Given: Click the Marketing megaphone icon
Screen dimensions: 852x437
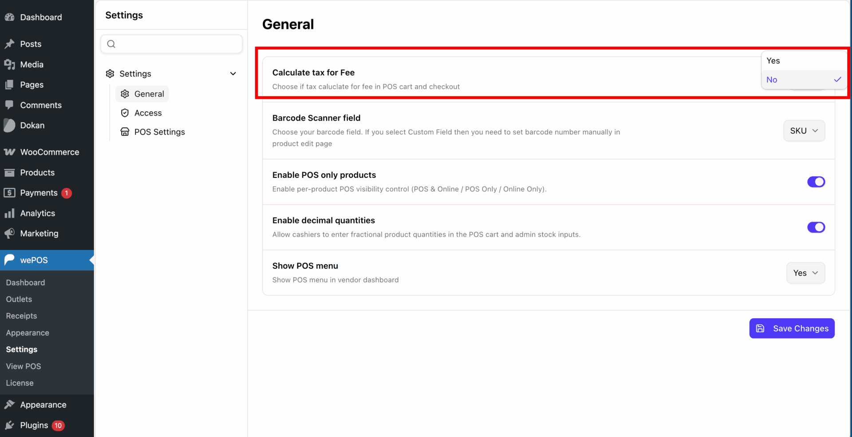Looking at the screenshot, I should click(x=9, y=234).
